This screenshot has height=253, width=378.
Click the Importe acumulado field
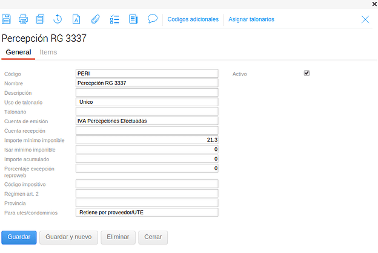pyautogui.click(x=147, y=159)
